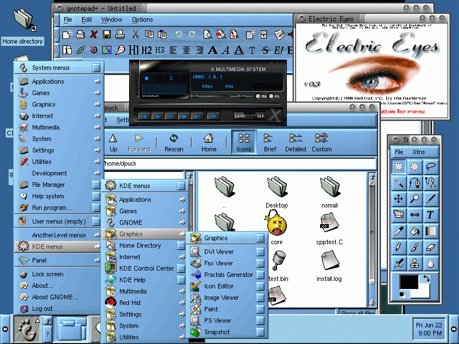This screenshot has height=344, width=459.
Task: Expand the Development submenu
Action: [x=59, y=173]
